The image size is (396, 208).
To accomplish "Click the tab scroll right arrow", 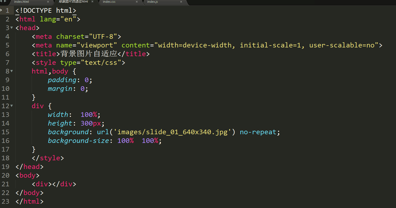I will point(5,1).
